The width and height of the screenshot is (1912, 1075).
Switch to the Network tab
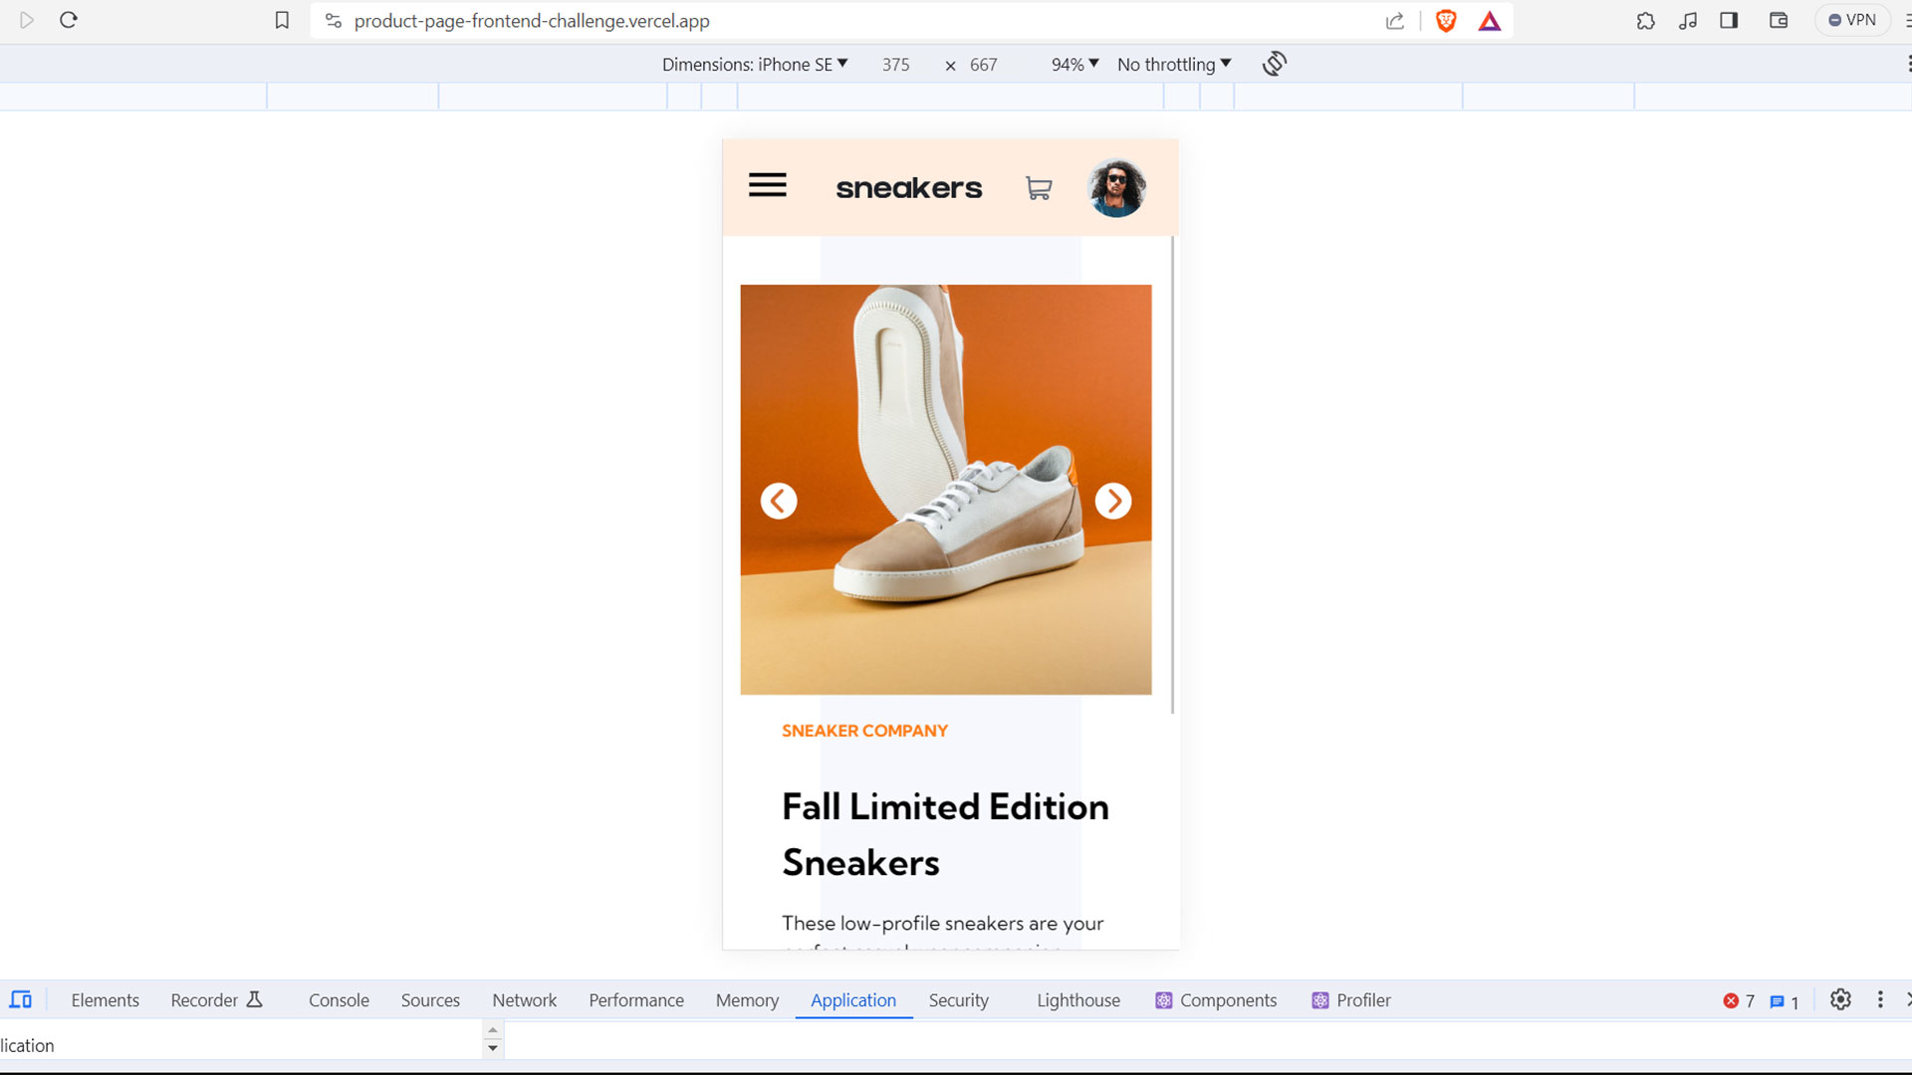click(x=524, y=1000)
